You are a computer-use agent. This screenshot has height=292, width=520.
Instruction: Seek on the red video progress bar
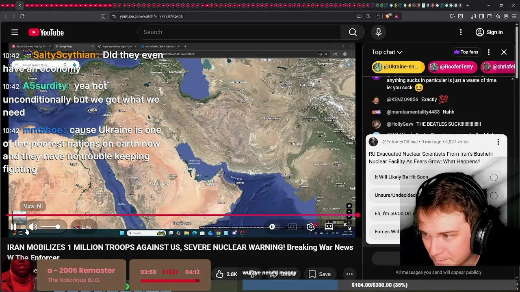[182, 215]
